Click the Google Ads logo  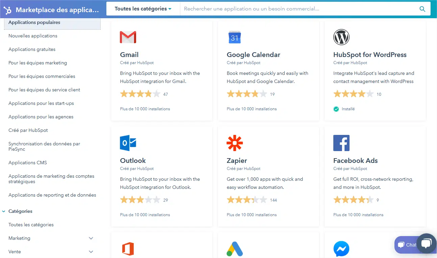tap(235, 249)
